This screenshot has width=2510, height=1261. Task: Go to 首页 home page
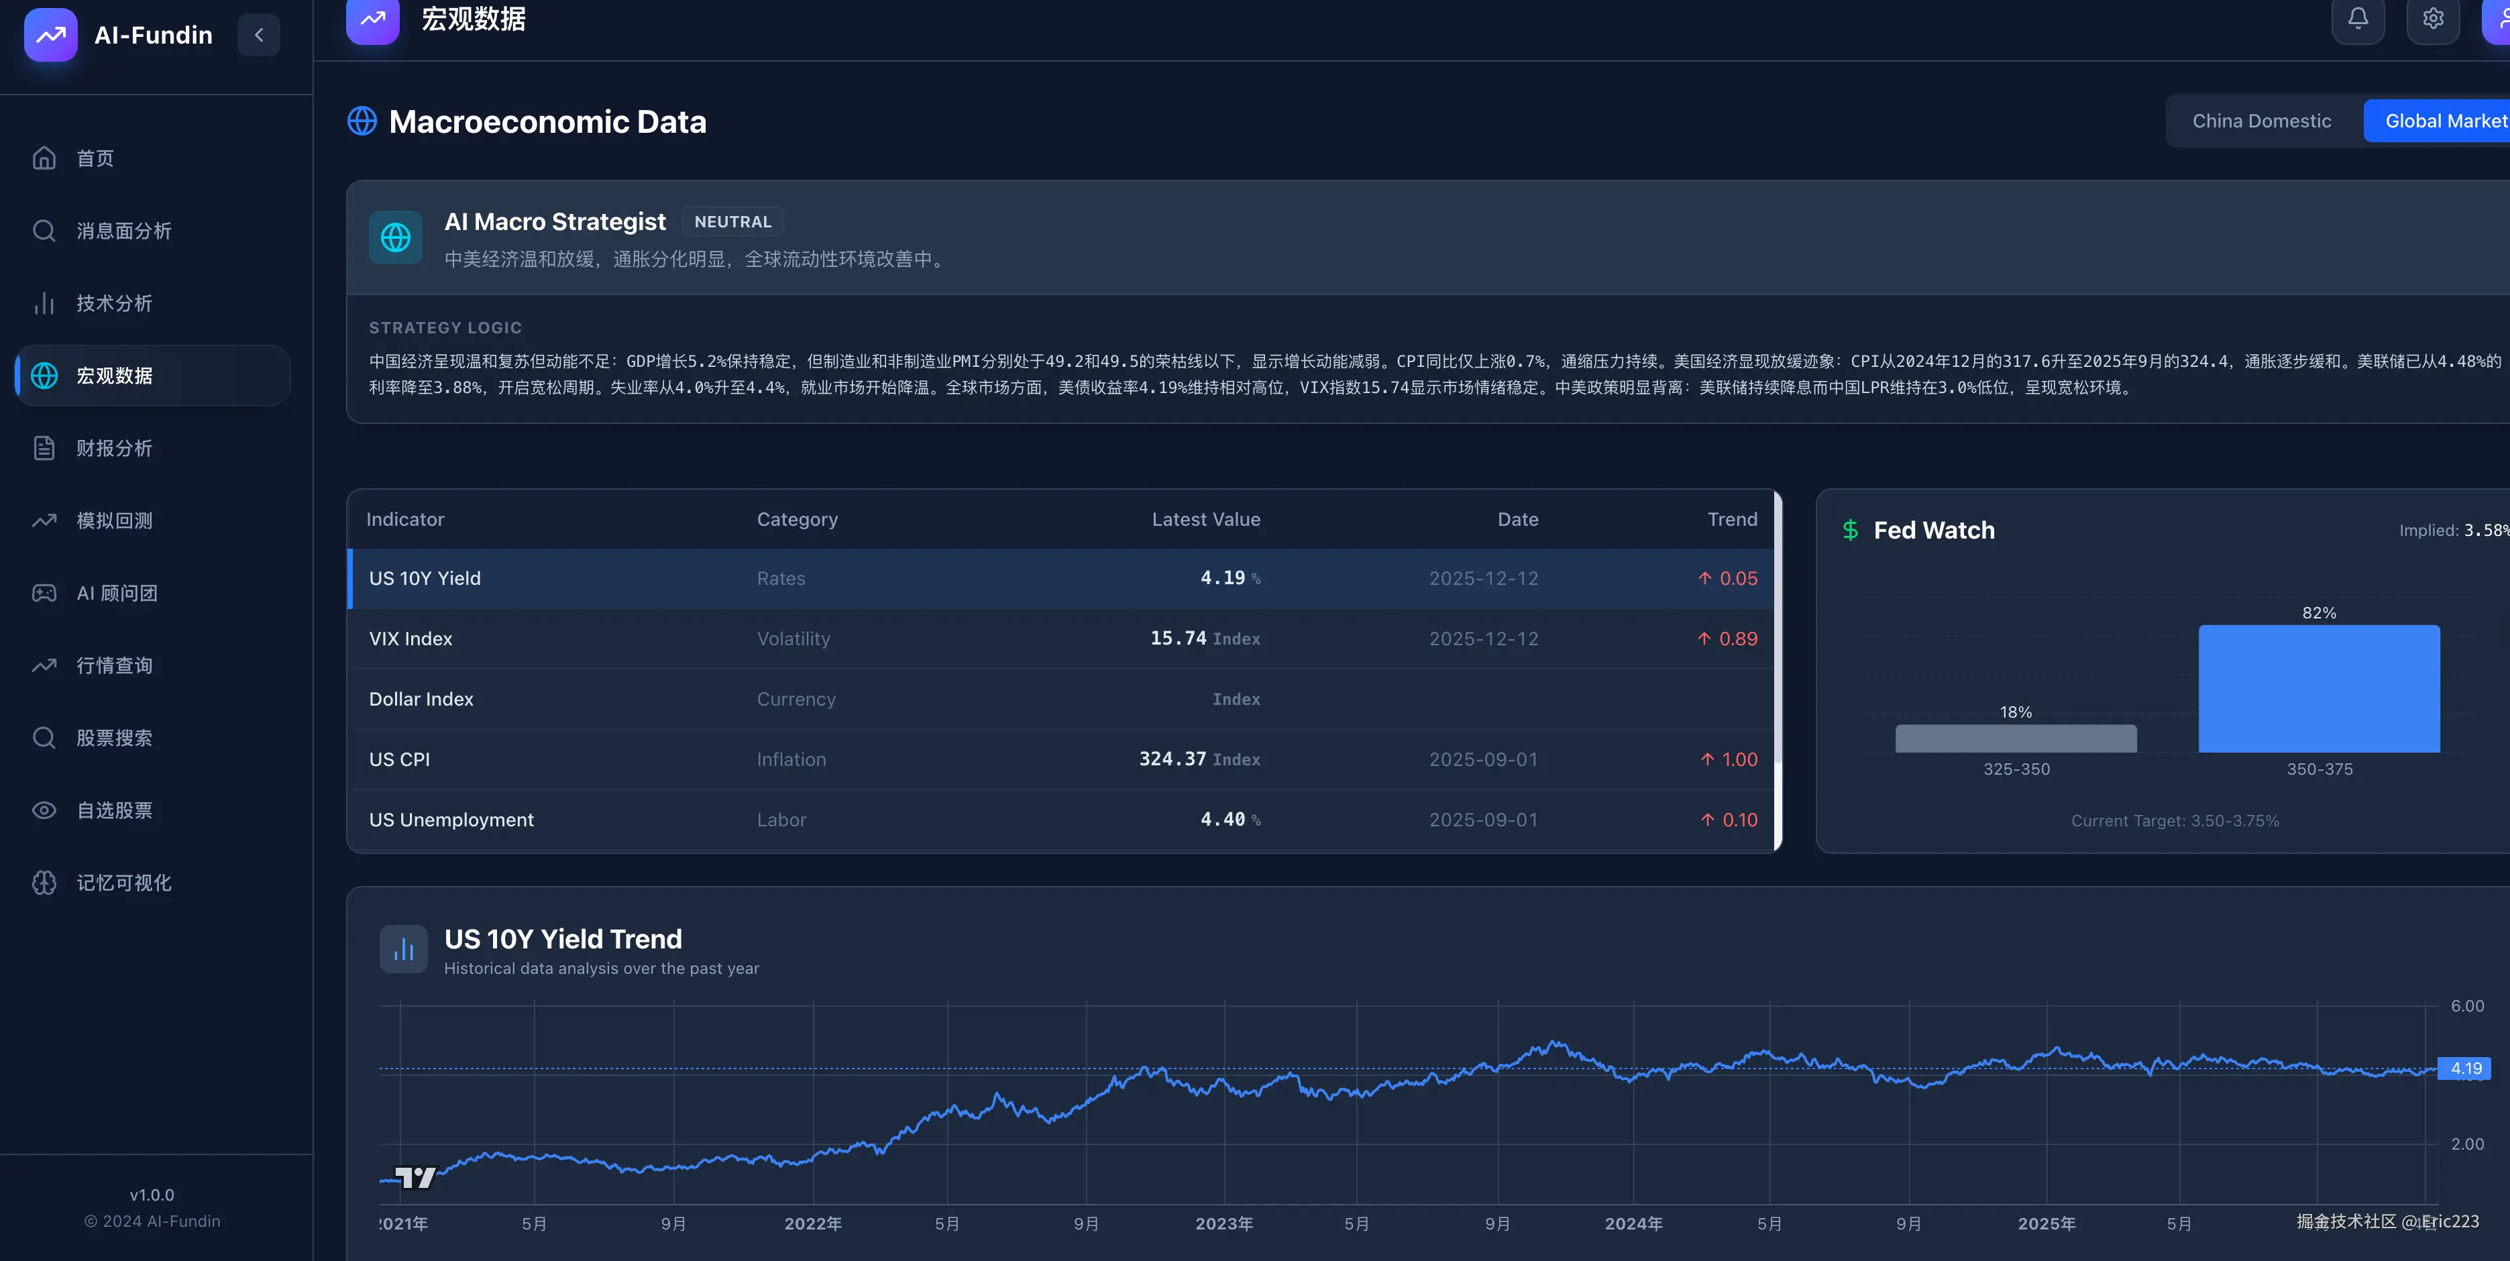(95, 158)
